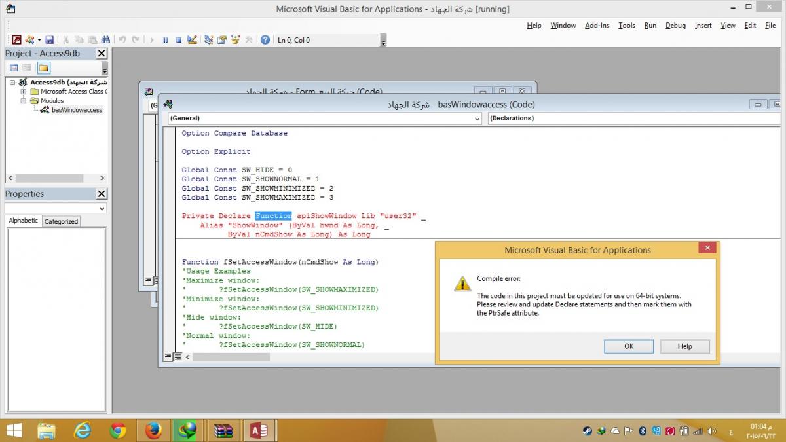The width and height of the screenshot is (786, 442).
Task: Open the Properties object dropdown
Action: [101, 208]
